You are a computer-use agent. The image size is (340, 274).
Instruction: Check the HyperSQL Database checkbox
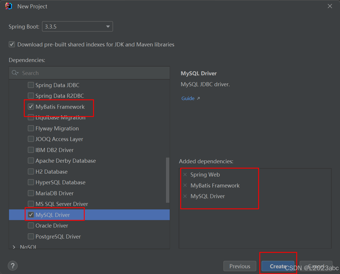31,182
